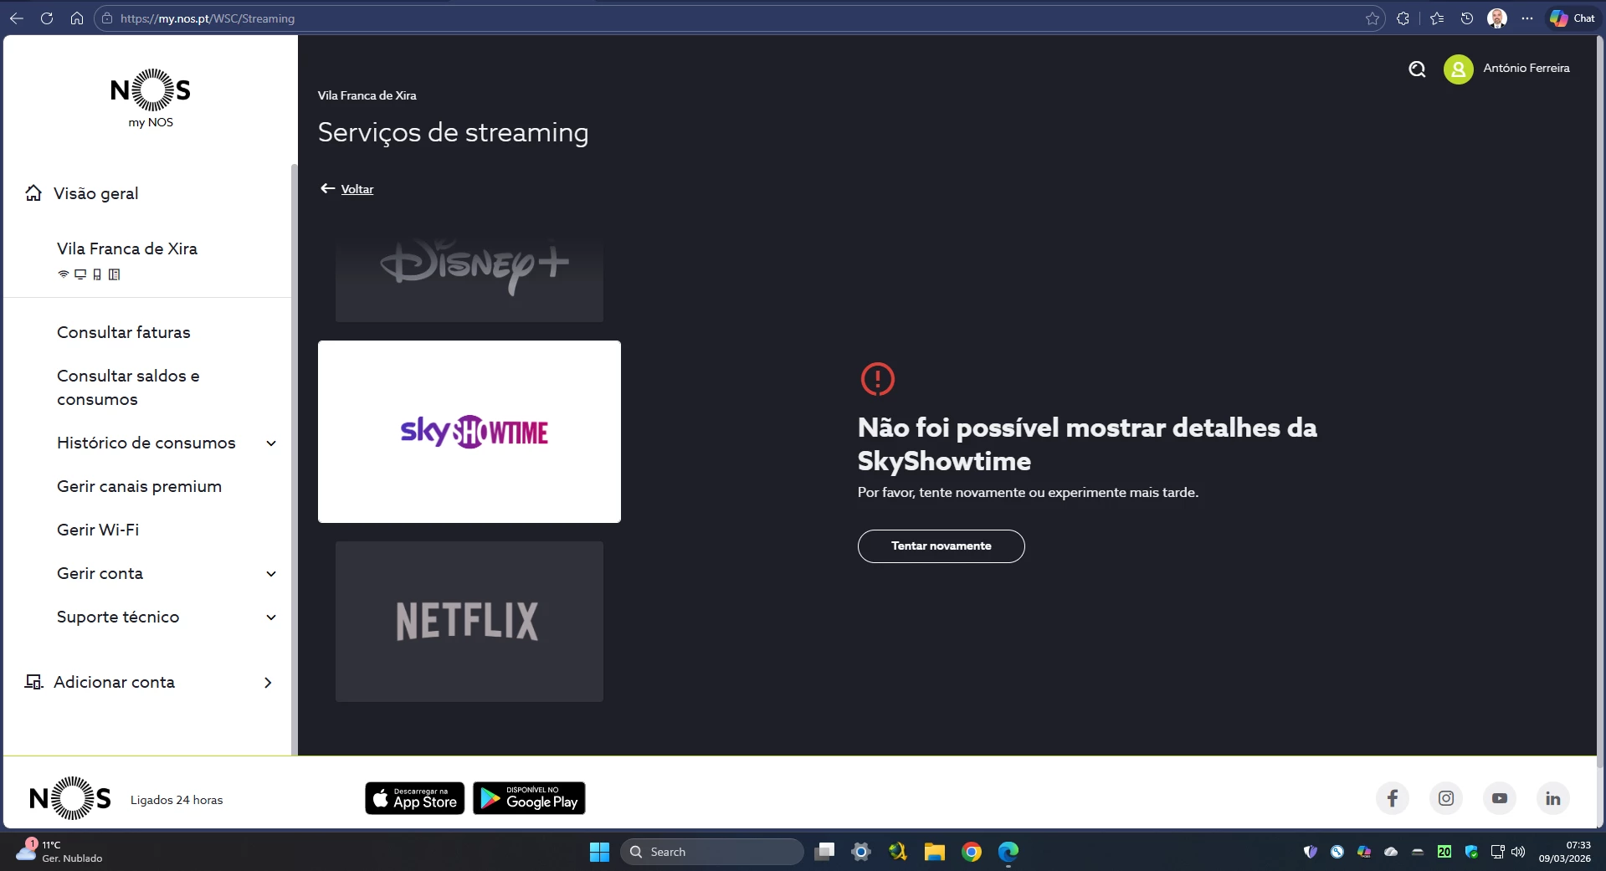Image resolution: width=1606 pixels, height=871 pixels.
Task: Go back with the Voltar link
Action: tap(357, 189)
